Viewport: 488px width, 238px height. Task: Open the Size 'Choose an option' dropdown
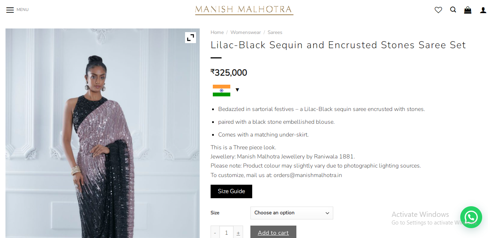point(292,213)
